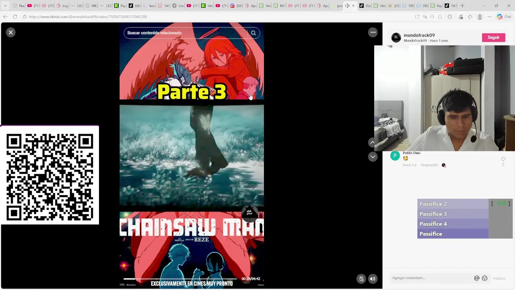Viewport: 515px width, 290px height.
Task: Reload the page with the refresh icon
Action: tap(15, 17)
